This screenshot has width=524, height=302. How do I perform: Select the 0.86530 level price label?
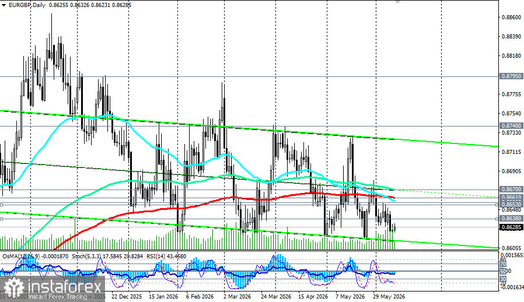pyautogui.click(x=511, y=205)
